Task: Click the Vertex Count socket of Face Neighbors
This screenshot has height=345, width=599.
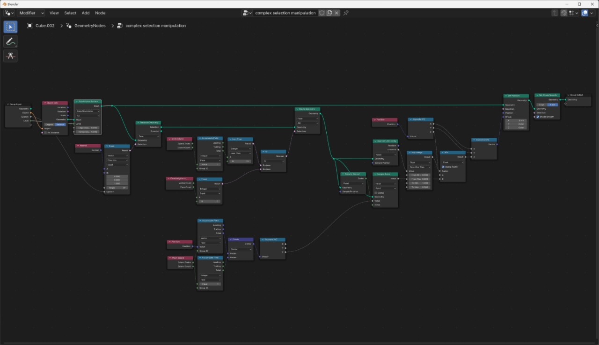Action: coord(193,183)
